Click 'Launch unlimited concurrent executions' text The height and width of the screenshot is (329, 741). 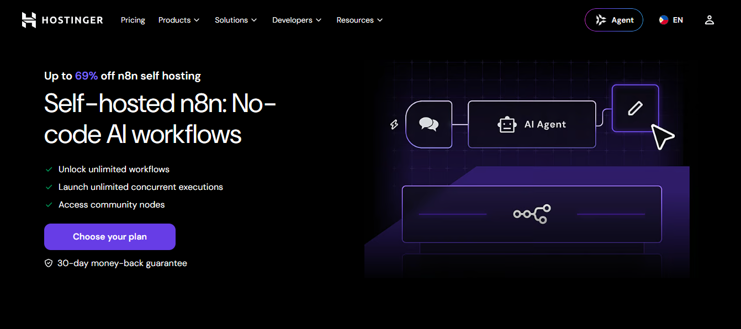click(141, 187)
